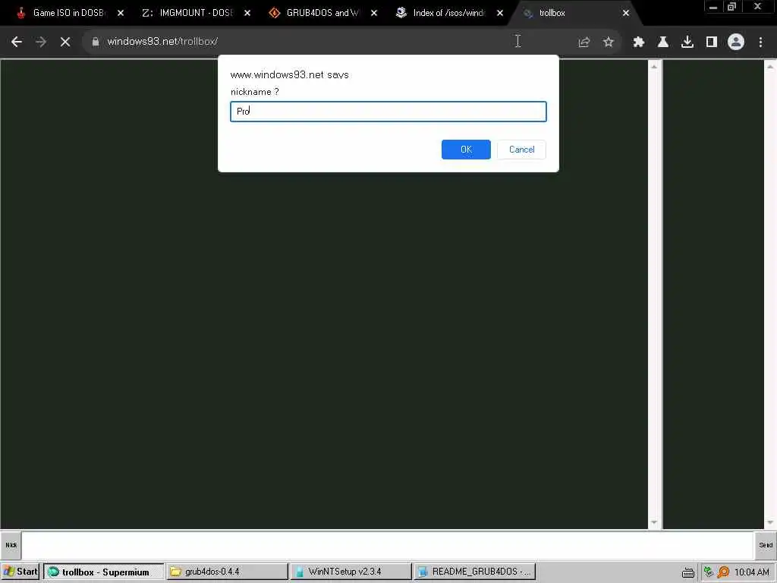Switch to WinNTSetup v2.3.4 taskbar item

click(351, 572)
